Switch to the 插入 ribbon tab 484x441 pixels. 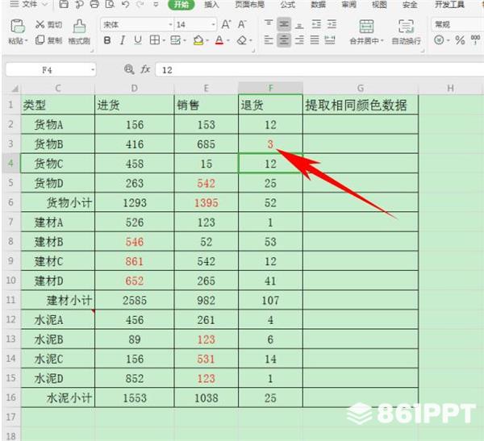click(211, 4)
